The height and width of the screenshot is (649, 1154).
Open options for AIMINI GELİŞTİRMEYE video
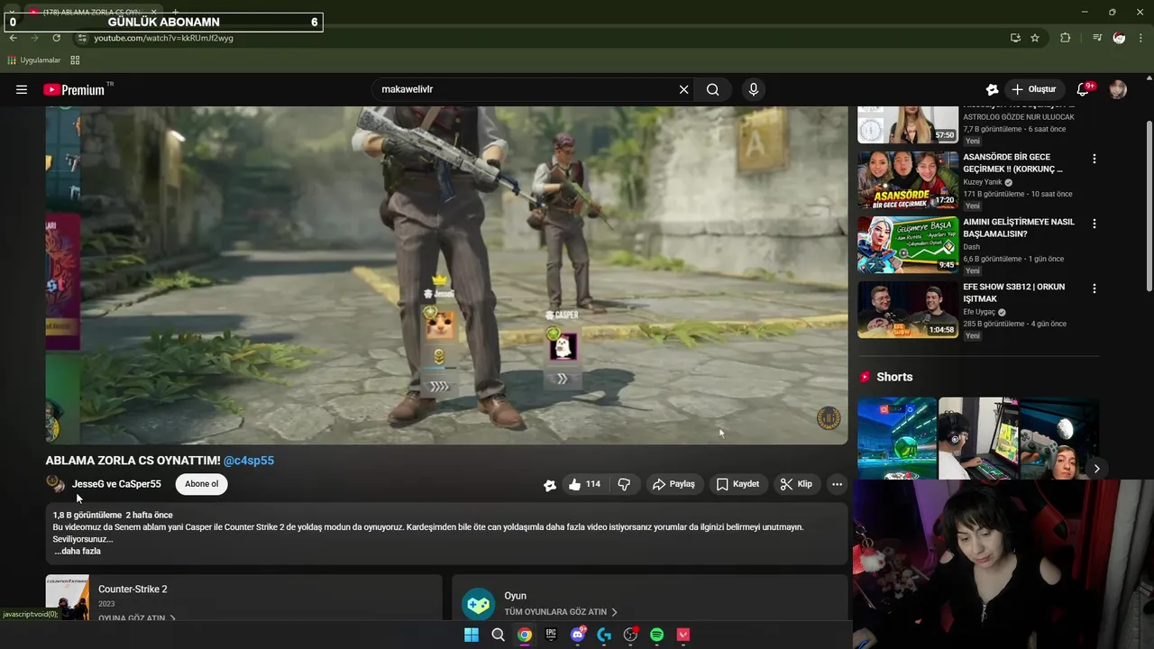pos(1094,224)
